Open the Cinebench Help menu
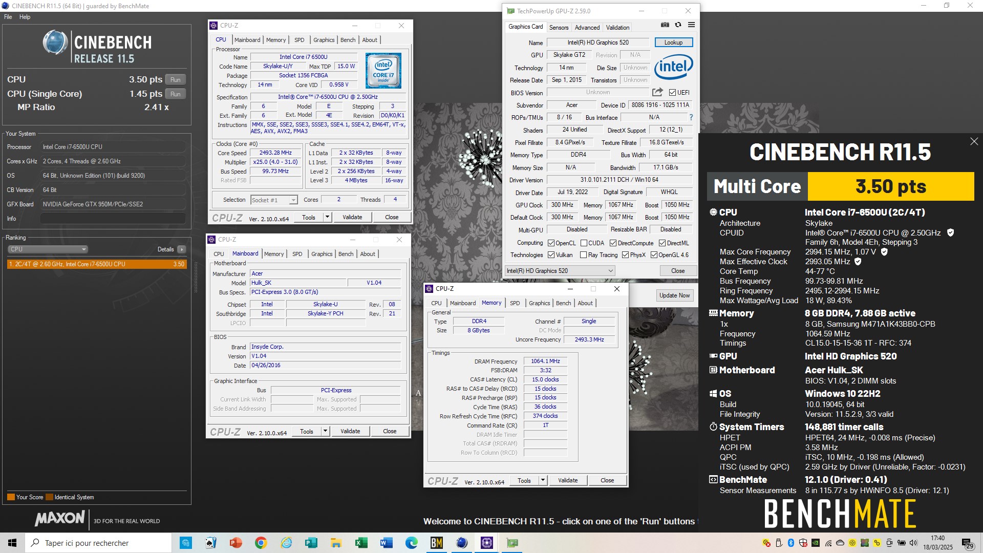The width and height of the screenshot is (983, 553). coord(25,17)
